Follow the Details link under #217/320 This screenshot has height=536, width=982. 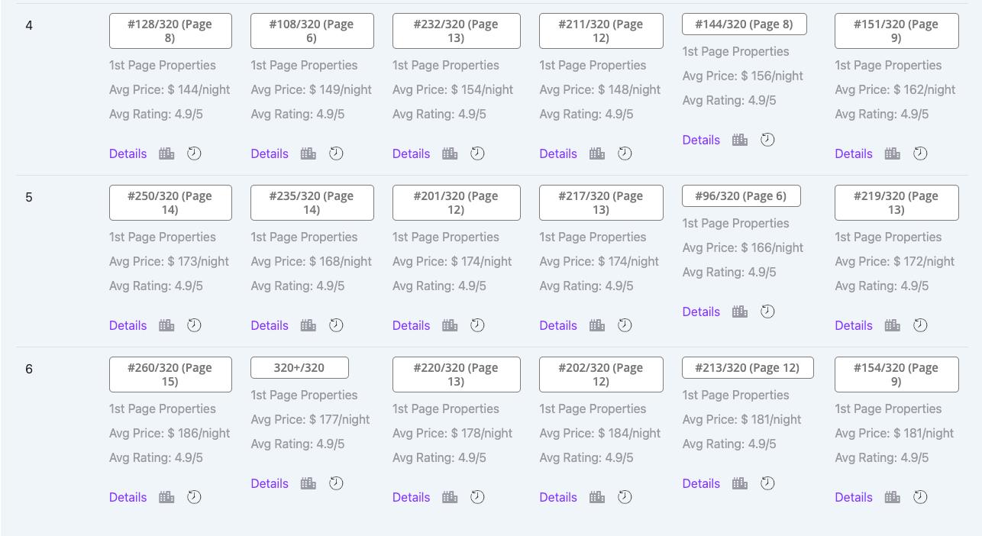coord(558,325)
